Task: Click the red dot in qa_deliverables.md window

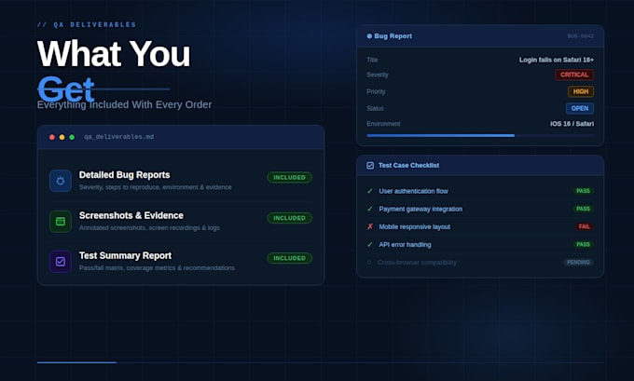Action: [x=52, y=137]
